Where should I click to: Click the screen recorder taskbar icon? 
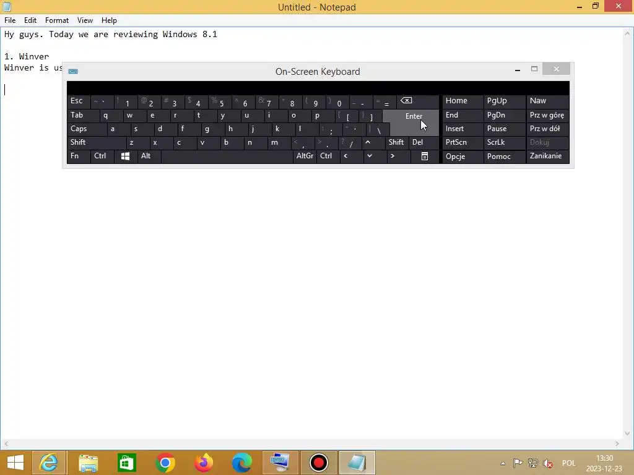click(x=319, y=463)
